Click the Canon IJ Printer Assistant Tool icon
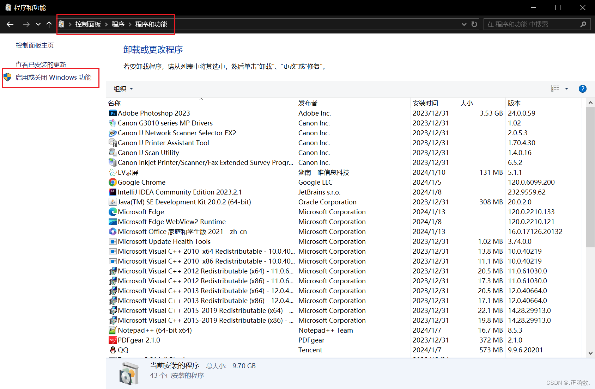The image size is (595, 389). pyautogui.click(x=113, y=143)
